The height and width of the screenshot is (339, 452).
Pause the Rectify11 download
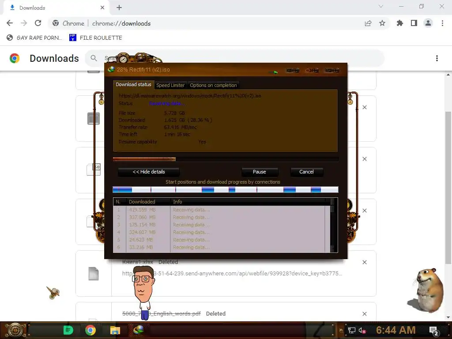260,172
